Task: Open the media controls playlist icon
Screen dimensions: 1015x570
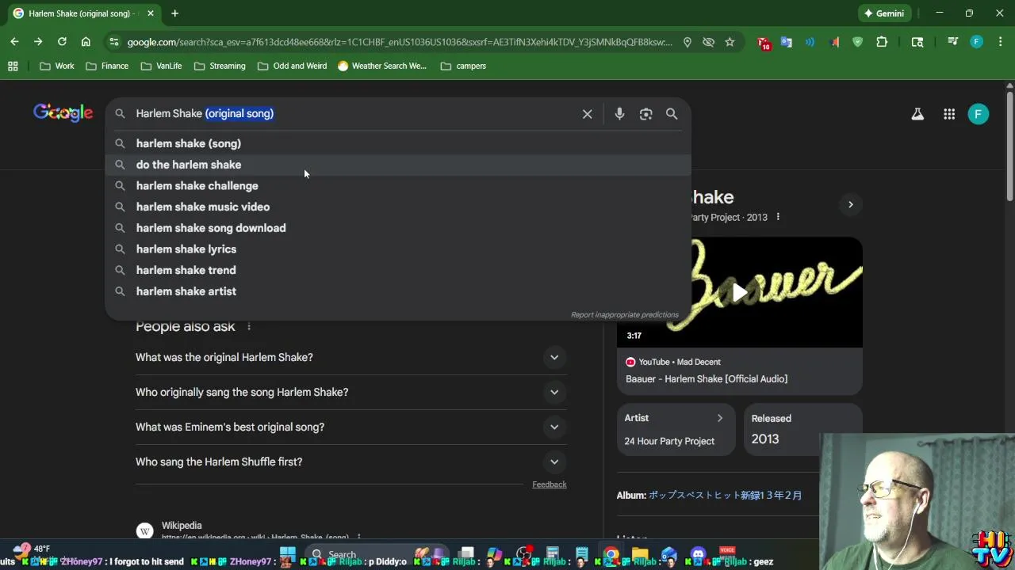Action: pyautogui.click(x=953, y=42)
